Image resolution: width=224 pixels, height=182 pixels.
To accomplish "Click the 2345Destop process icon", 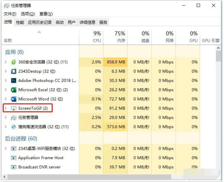I will pyautogui.click(x=14, y=71).
